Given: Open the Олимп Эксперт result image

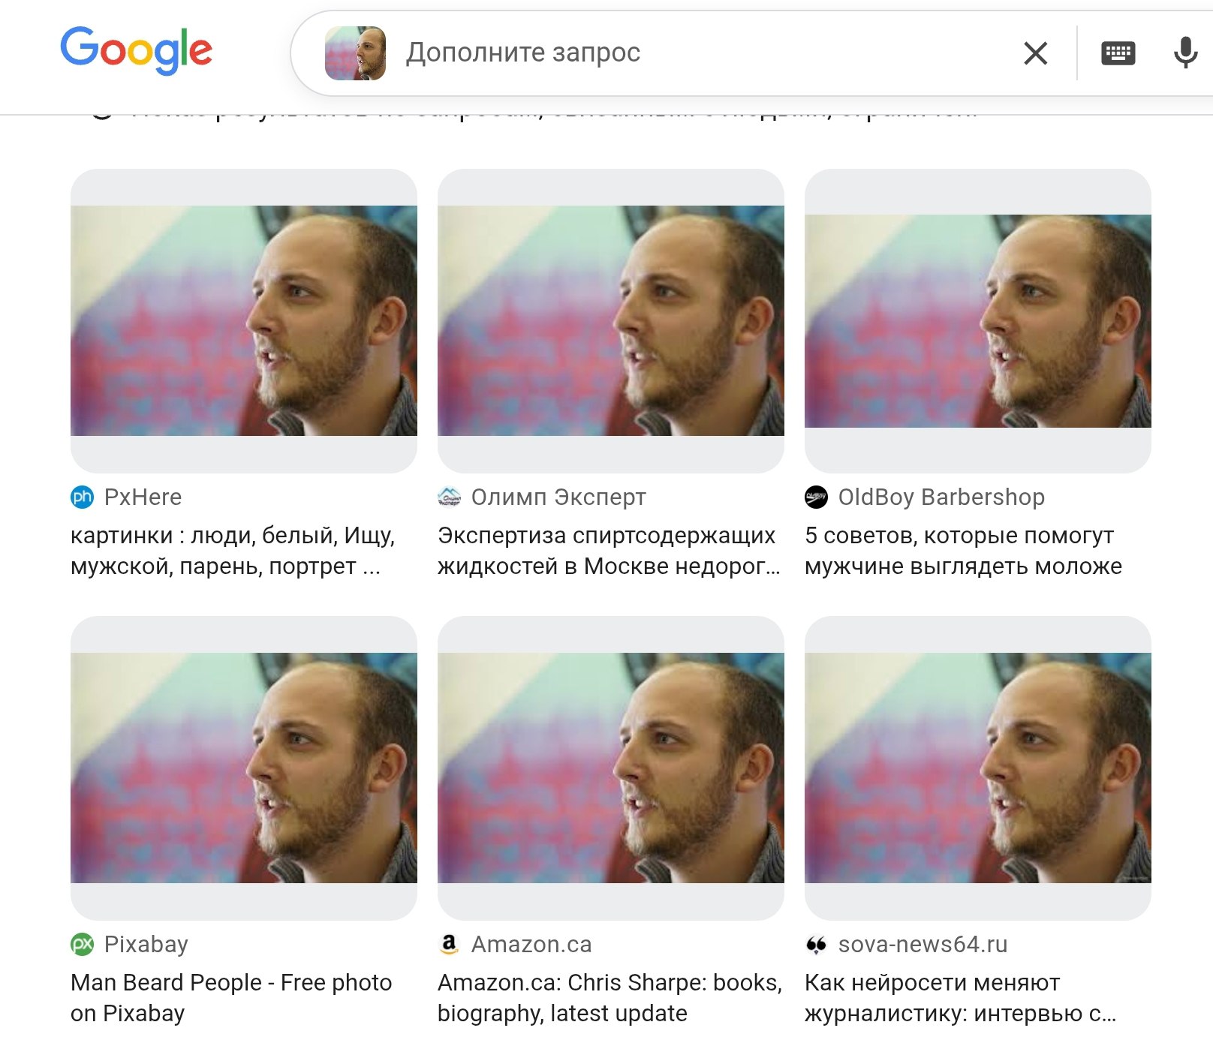Looking at the screenshot, I should click(610, 320).
